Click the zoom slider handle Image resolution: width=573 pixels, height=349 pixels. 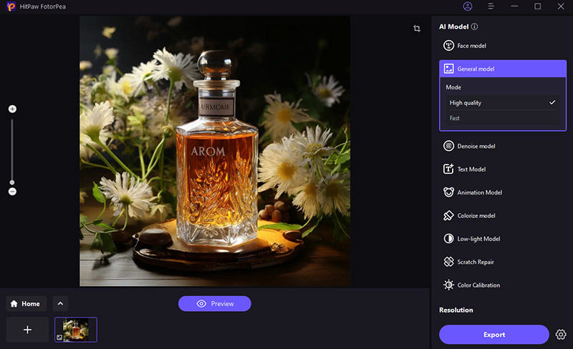[x=12, y=182]
